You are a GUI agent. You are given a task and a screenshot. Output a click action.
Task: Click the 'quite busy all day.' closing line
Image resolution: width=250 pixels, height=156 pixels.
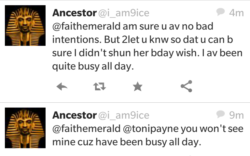(x=93, y=66)
